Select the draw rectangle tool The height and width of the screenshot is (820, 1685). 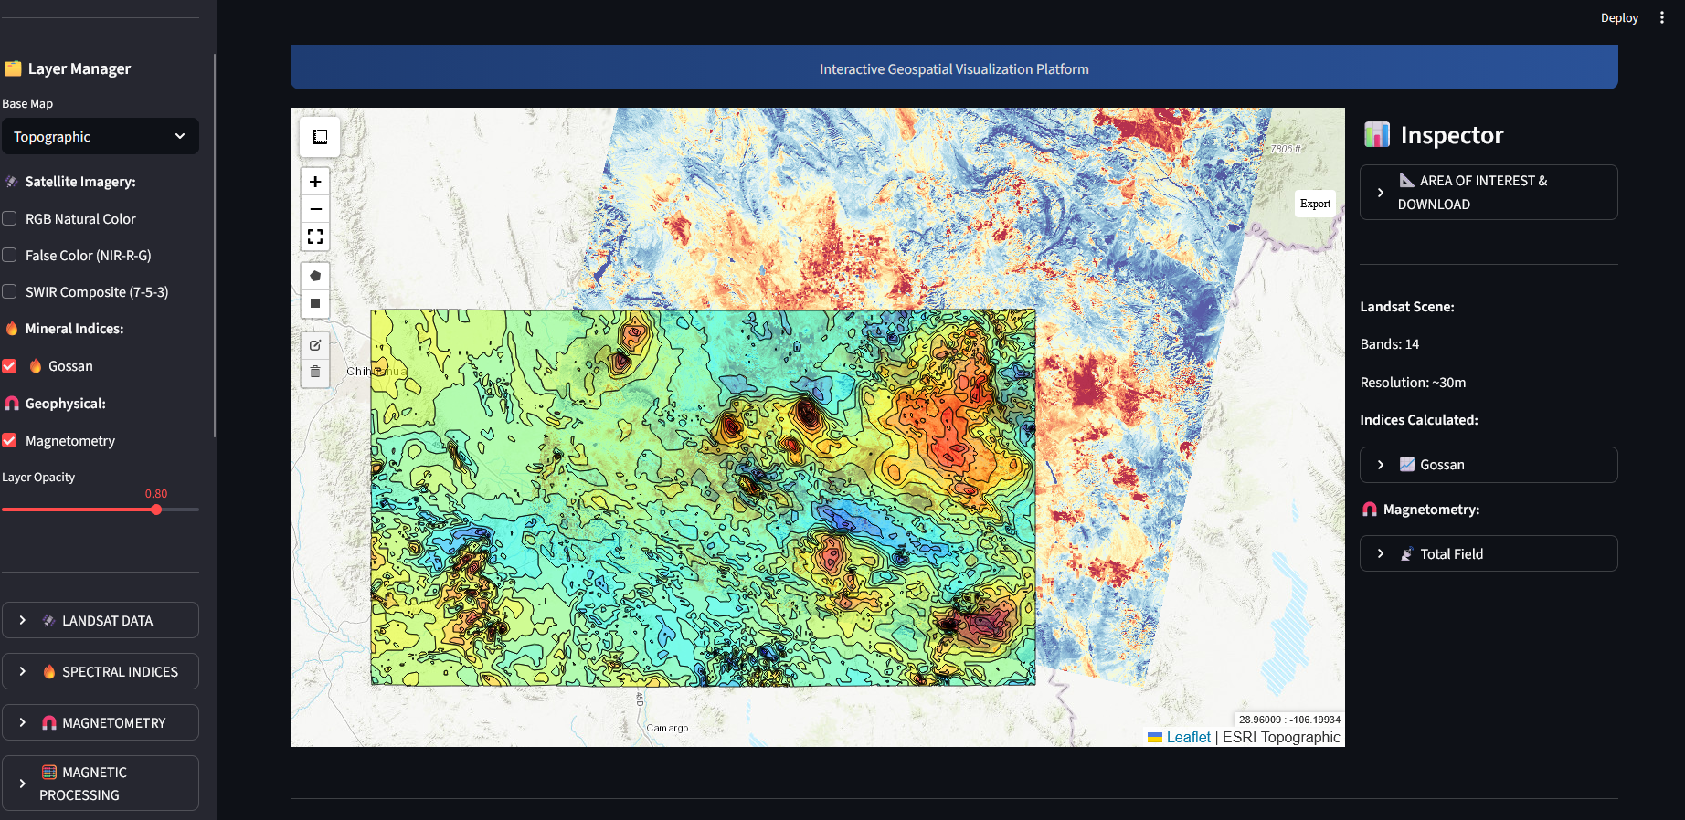coord(315,303)
